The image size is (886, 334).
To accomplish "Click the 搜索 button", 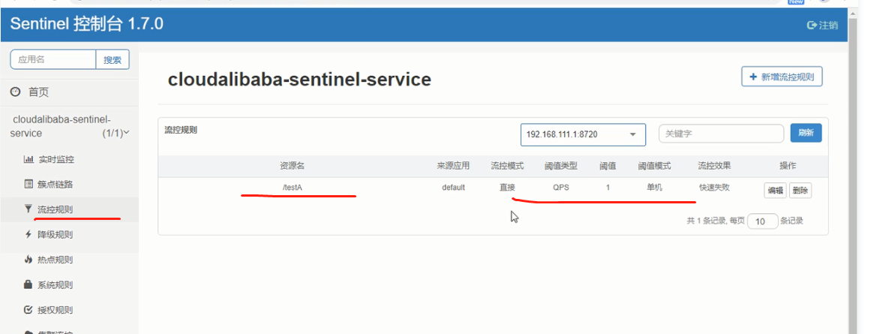I will pyautogui.click(x=113, y=59).
